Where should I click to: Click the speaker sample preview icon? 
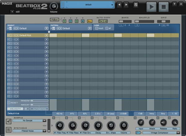pos(9,121)
